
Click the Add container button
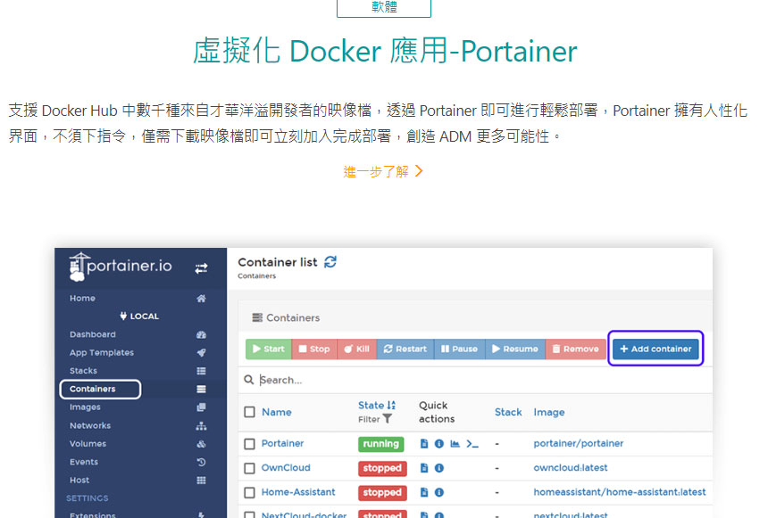point(655,349)
